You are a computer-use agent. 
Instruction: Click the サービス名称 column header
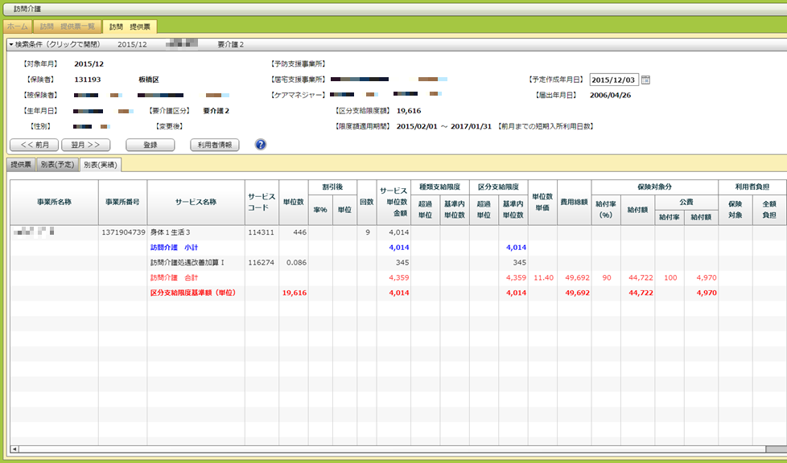click(196, 202)
